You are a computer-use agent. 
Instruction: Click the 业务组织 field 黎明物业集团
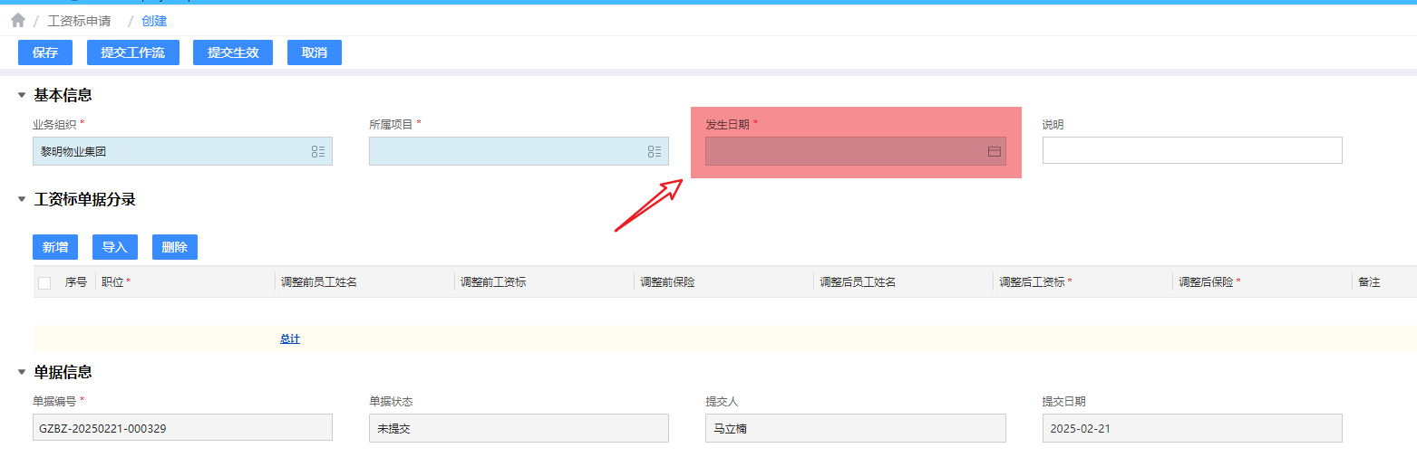click(183, 151)
